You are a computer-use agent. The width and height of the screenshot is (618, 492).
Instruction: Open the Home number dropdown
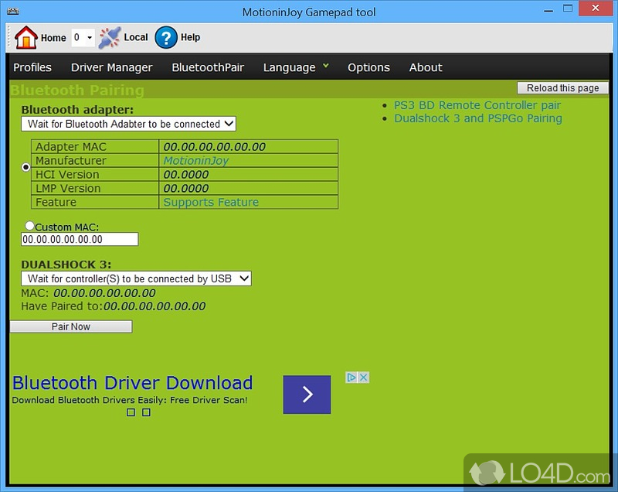(83, 37)
